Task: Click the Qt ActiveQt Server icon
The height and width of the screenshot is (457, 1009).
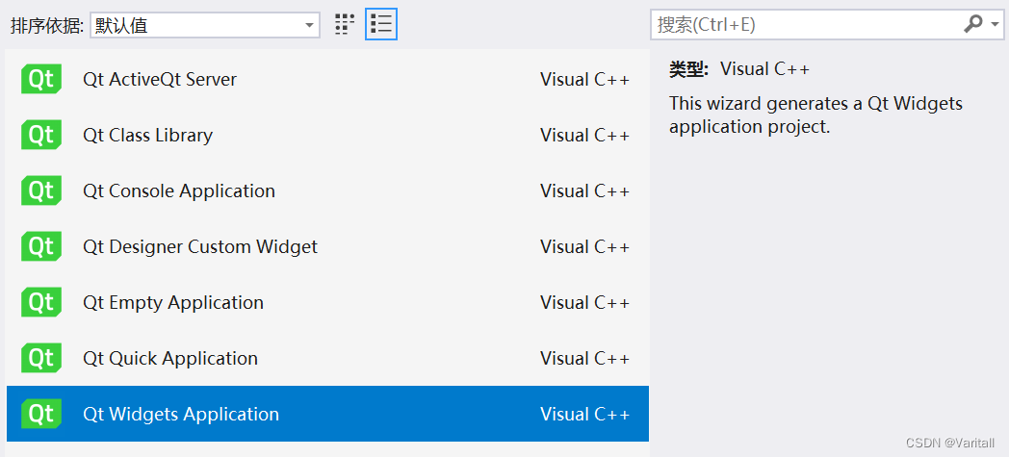Action: [x=41, y=80]
